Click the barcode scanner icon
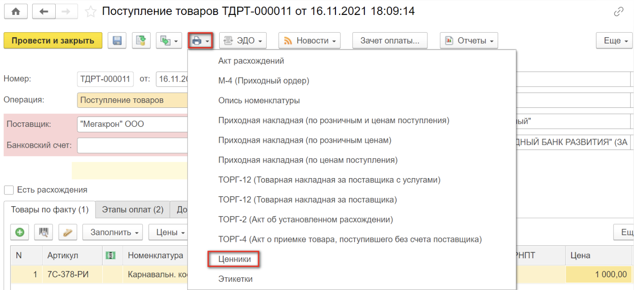634x290 pixels. click(x=44, y=232)
